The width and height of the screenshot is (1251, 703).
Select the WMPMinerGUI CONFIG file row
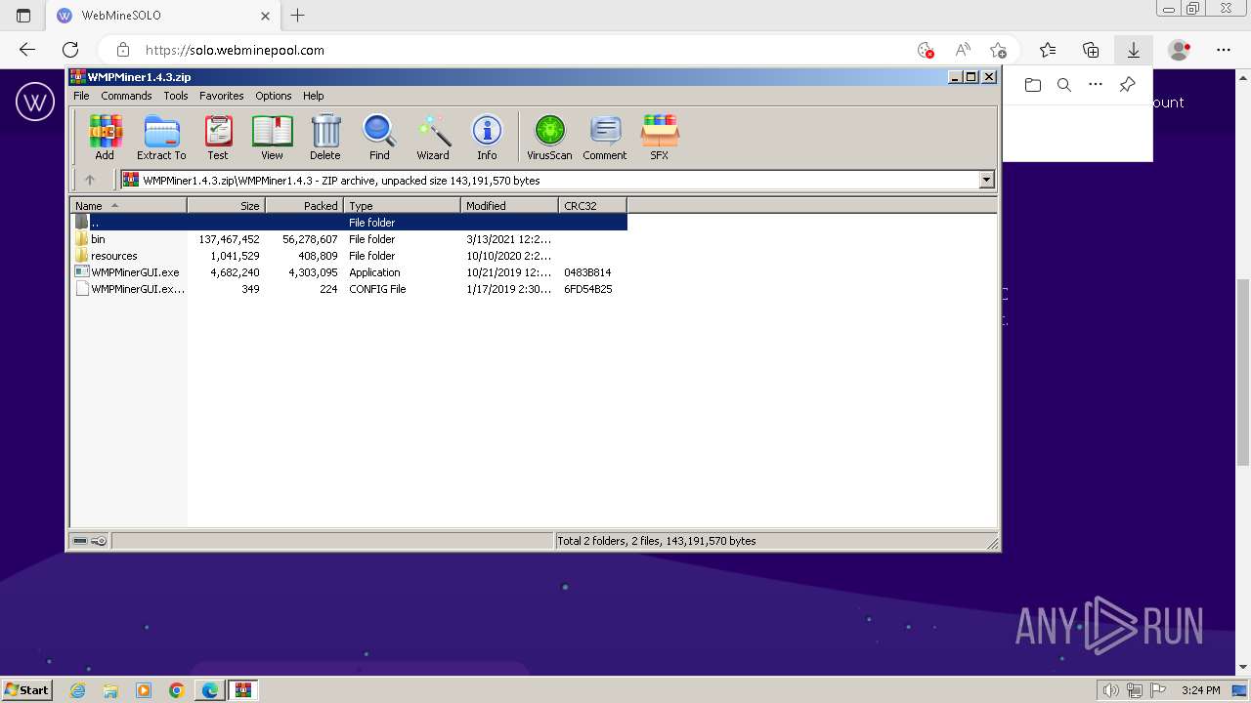349,289
